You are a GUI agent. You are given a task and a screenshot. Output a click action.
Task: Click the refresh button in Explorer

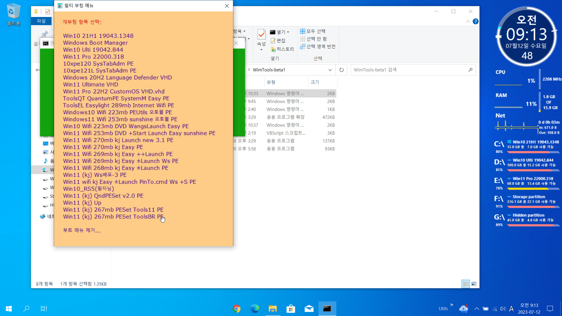point(341,70)
